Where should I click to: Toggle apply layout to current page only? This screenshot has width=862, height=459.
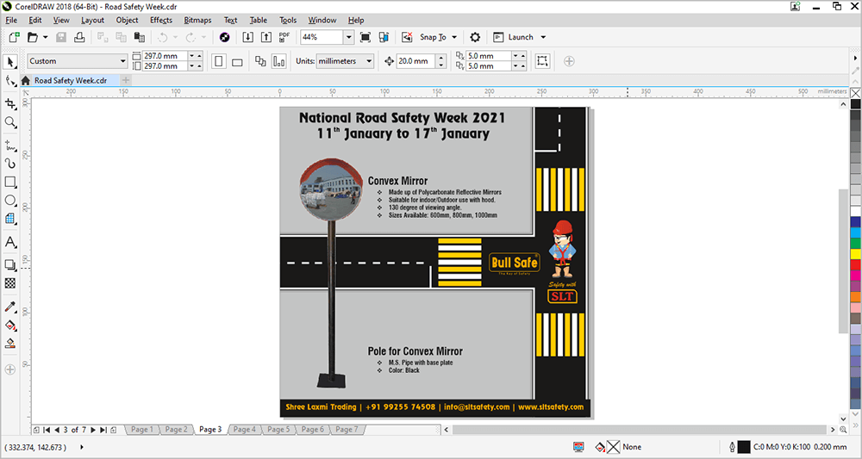[x=279, y=61]
